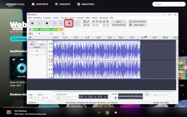Open the Transport menu
Viewport: 187px width, 117px height.
point(64,18)
